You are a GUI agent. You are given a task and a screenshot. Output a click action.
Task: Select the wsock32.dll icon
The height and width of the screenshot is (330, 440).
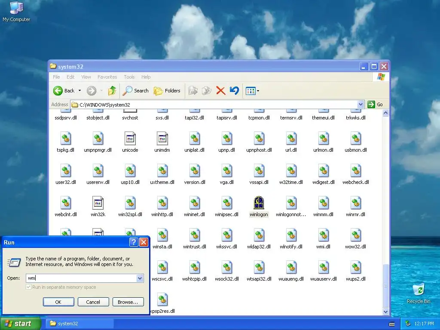click(227, 267)
